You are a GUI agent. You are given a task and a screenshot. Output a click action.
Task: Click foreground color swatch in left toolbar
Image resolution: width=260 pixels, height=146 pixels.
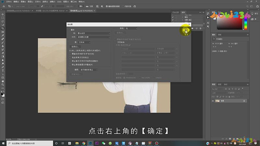point(2,94)
